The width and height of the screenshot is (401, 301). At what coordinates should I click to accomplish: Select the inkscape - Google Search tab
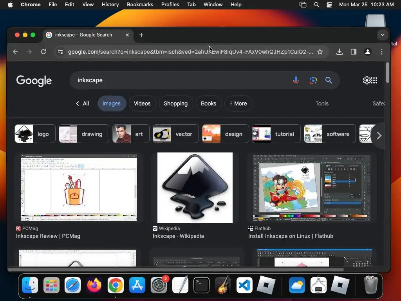tap(88, 35)
